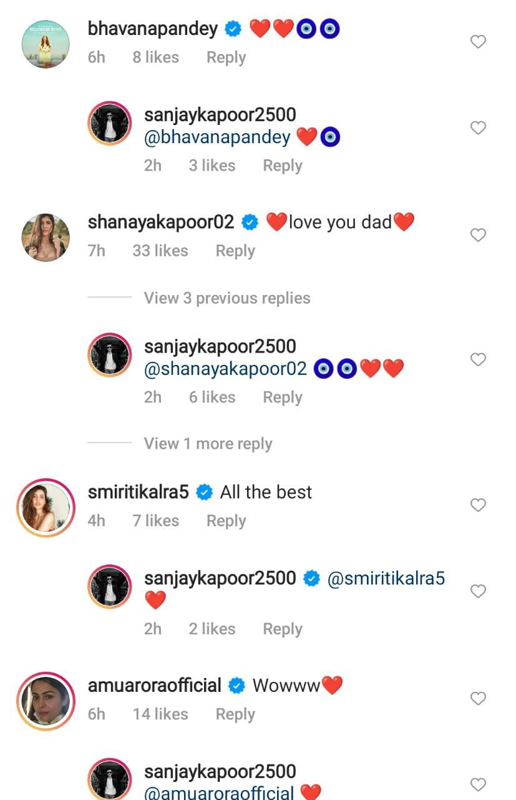This screenshot has width=516, height=800.
Task: Open bhavanapandey's profile picture
Action: (46, 44)
